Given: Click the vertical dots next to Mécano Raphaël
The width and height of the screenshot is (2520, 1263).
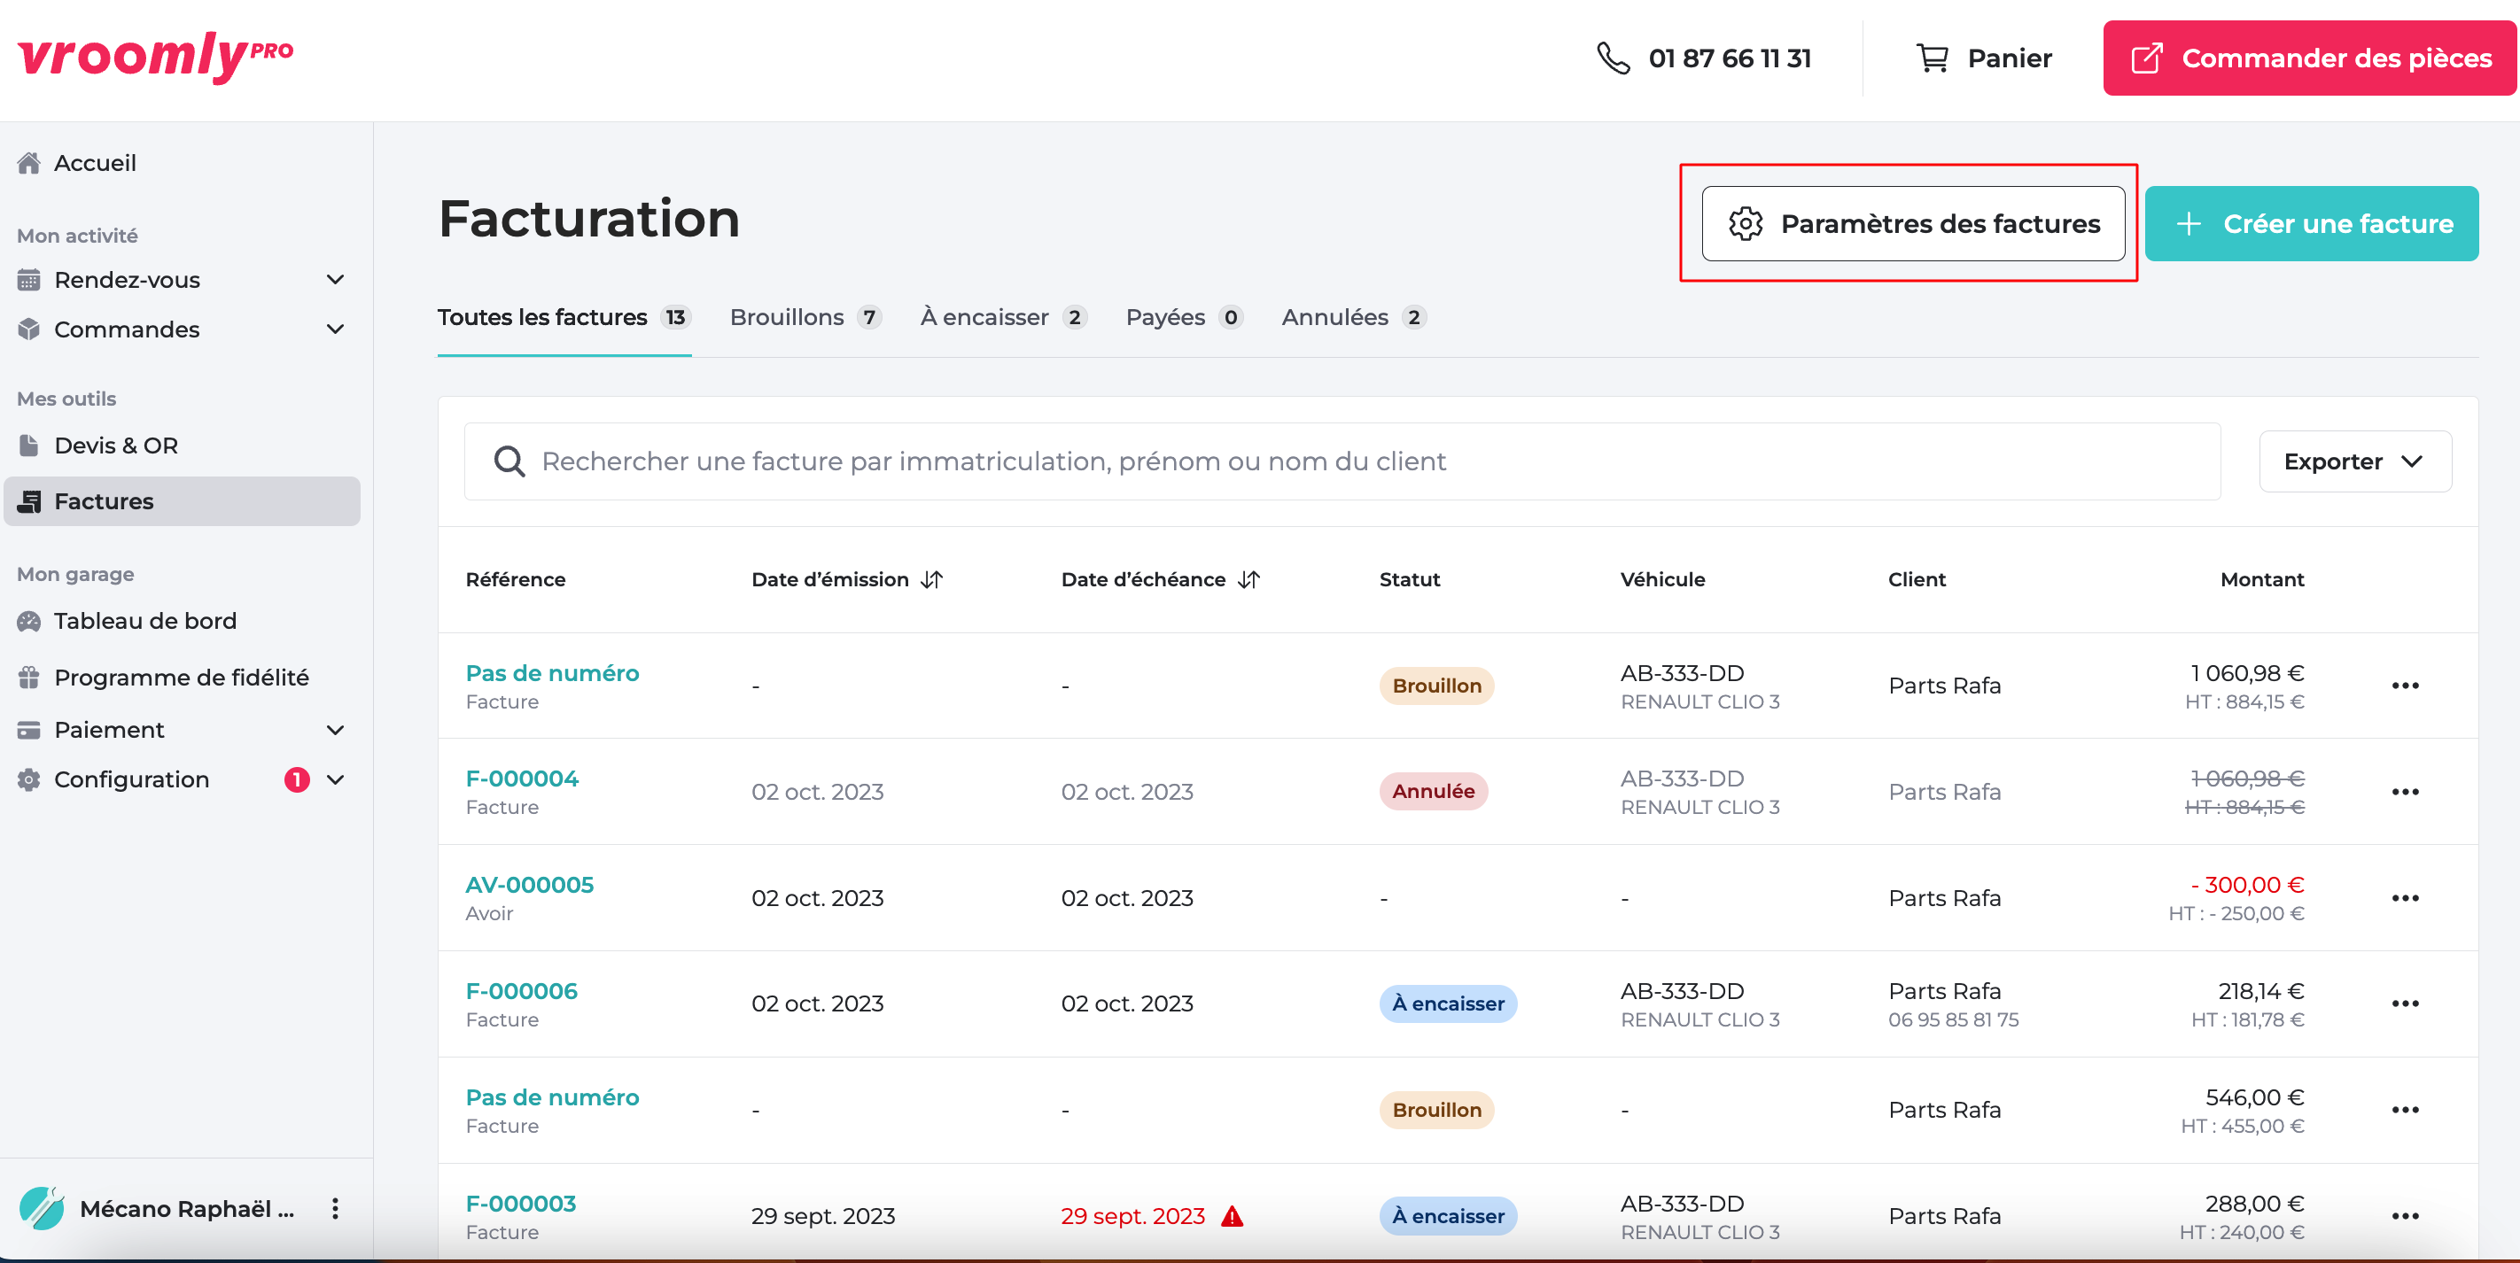Looking at the screenshot, I should click(x=336, y=1208).
